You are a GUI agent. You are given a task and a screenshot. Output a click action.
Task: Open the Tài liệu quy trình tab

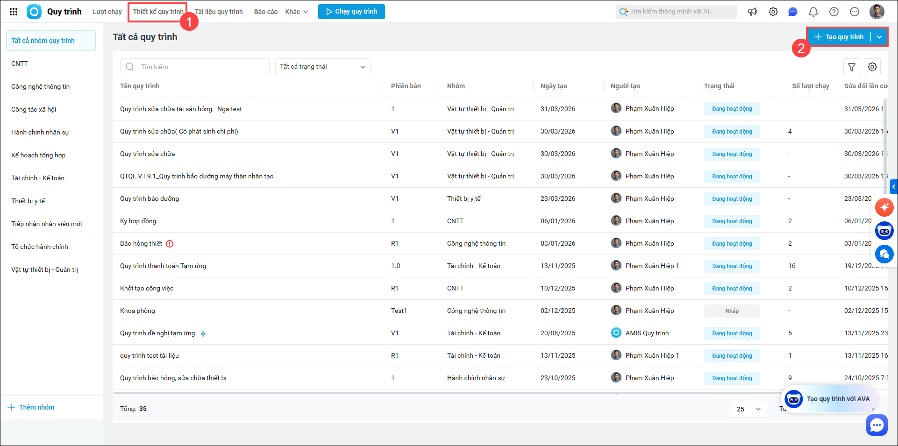pos(219,12)
